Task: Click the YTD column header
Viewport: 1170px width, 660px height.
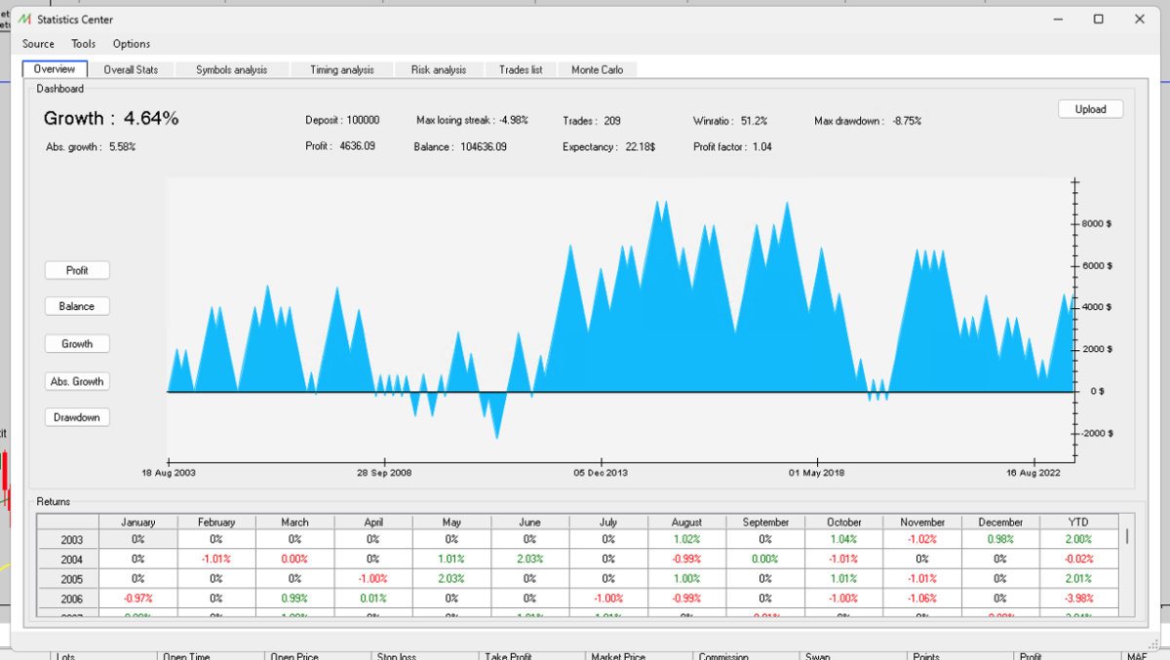Action: [x=1077, y=523]
